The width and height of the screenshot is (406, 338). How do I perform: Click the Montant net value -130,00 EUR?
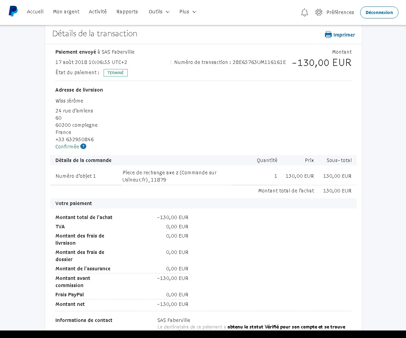(x=172, y=304)
